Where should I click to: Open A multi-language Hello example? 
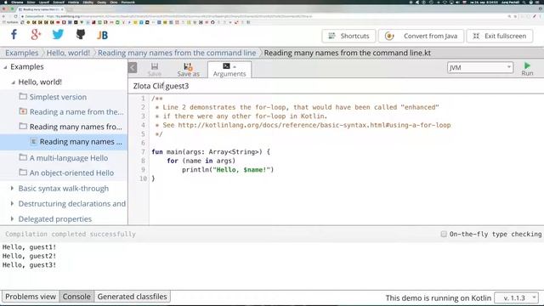(69, 158)
